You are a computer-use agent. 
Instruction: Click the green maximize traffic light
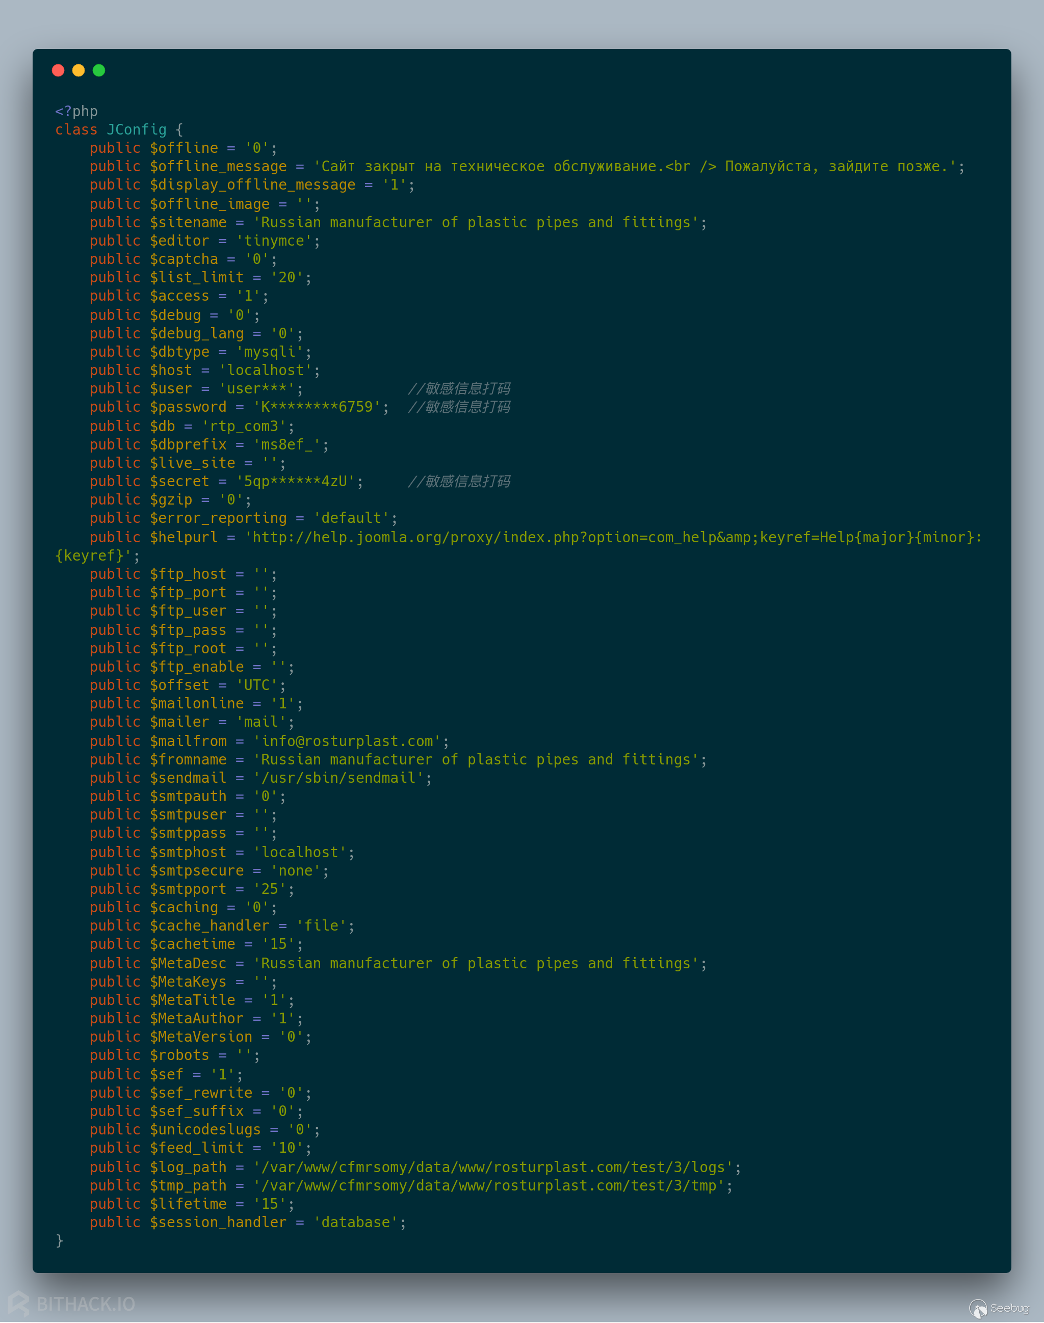click(99, 70)
